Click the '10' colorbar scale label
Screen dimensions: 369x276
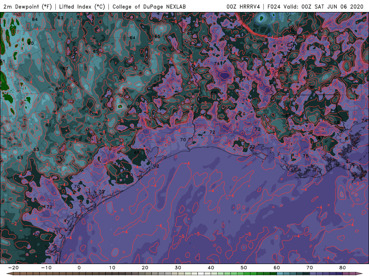click(x=112, y=268)
